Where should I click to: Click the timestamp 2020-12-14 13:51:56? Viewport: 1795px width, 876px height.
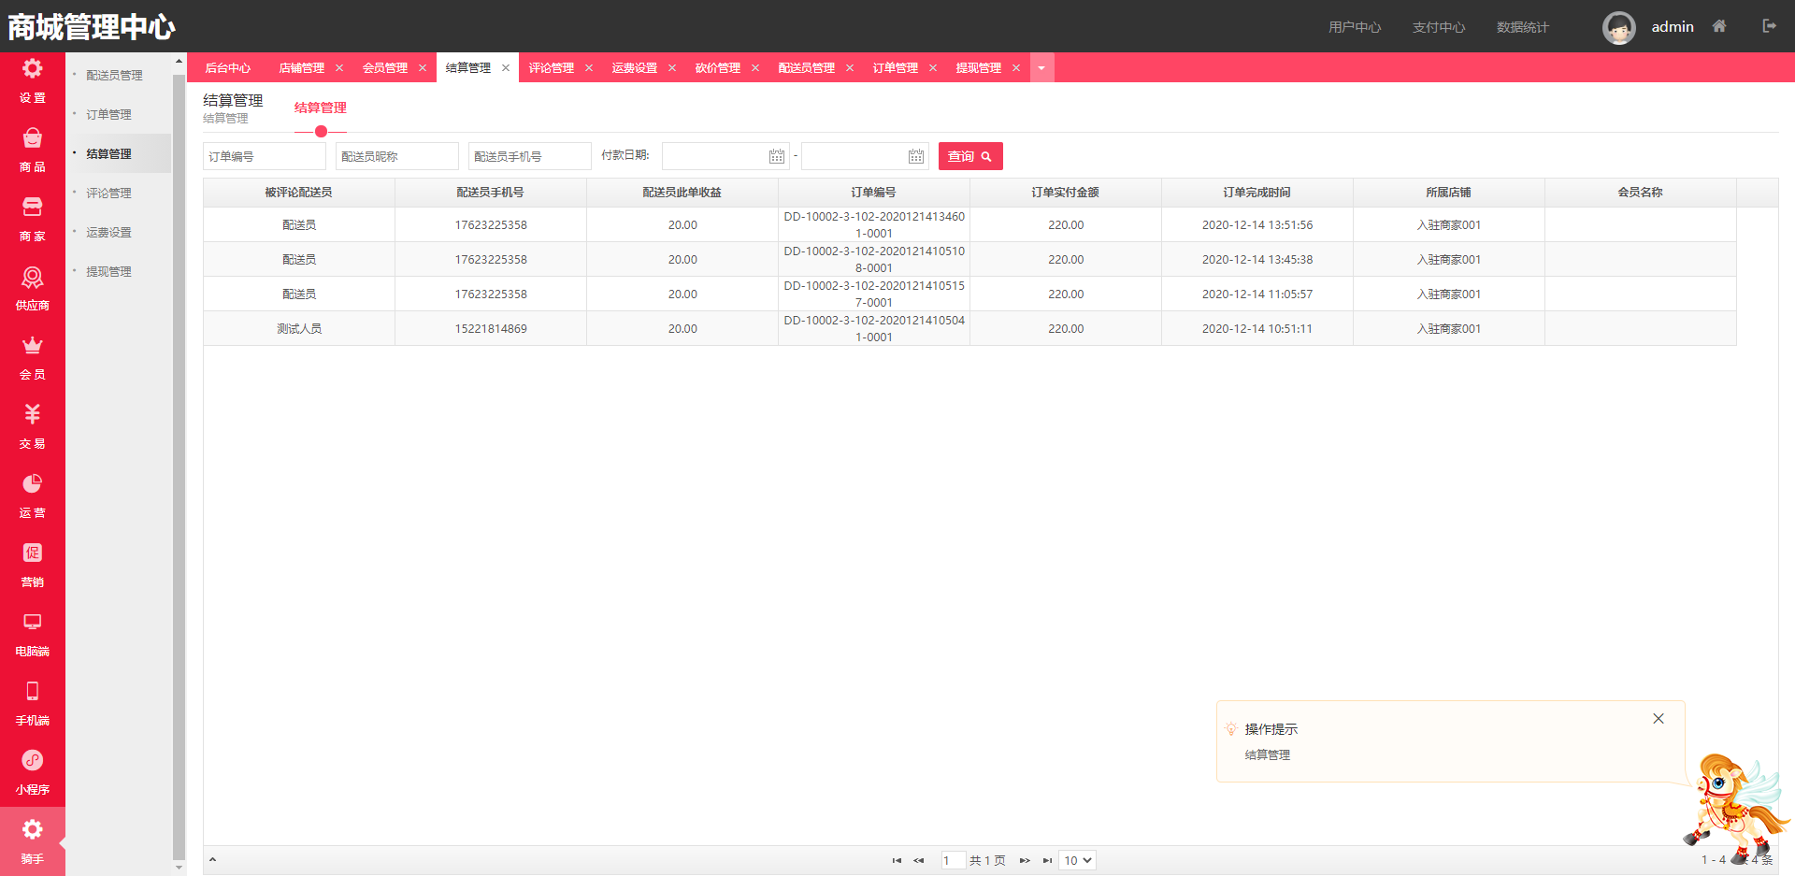pyautogui.click(x=1257, y=225)
